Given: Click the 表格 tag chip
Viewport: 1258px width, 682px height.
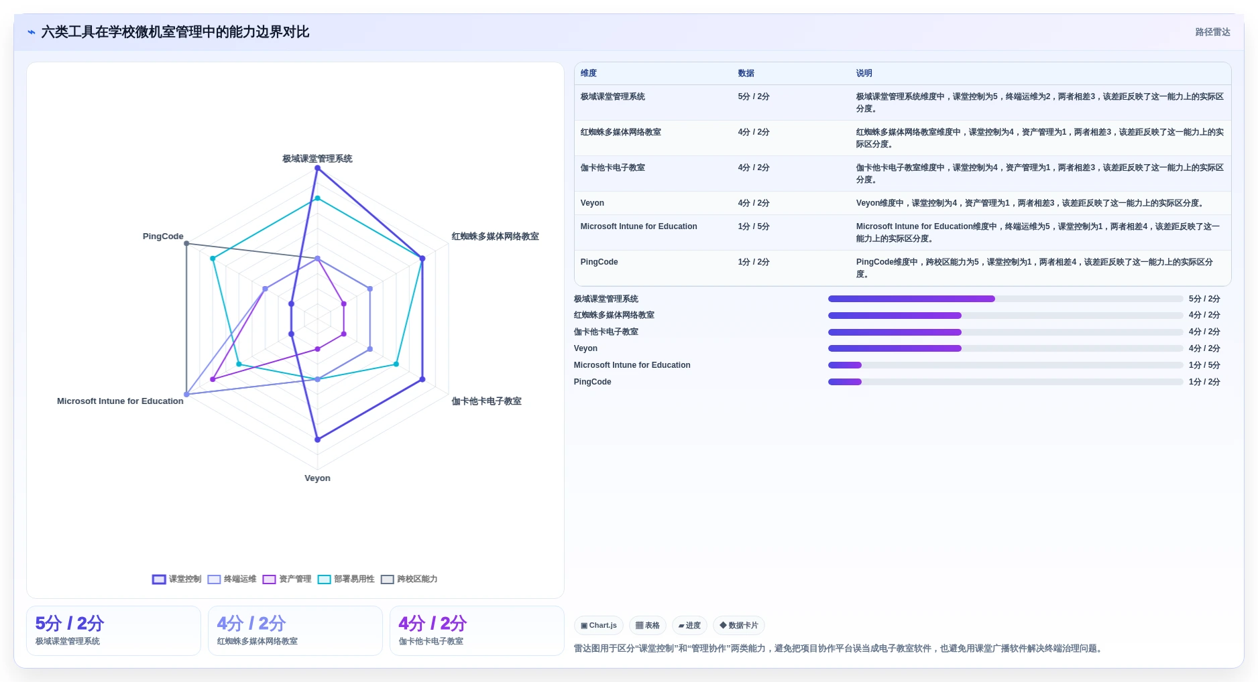Looking at the screenshot, I should [x=648, y=625].
